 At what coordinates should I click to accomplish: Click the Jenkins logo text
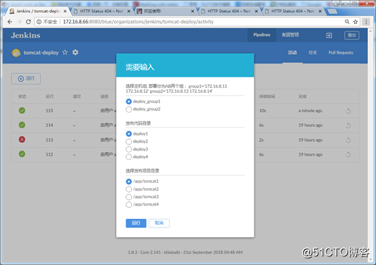click(x=26, y=35)
